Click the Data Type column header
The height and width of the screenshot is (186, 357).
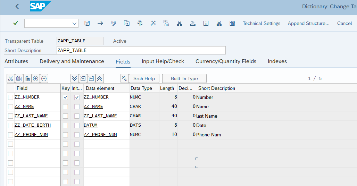click(144, 88)
